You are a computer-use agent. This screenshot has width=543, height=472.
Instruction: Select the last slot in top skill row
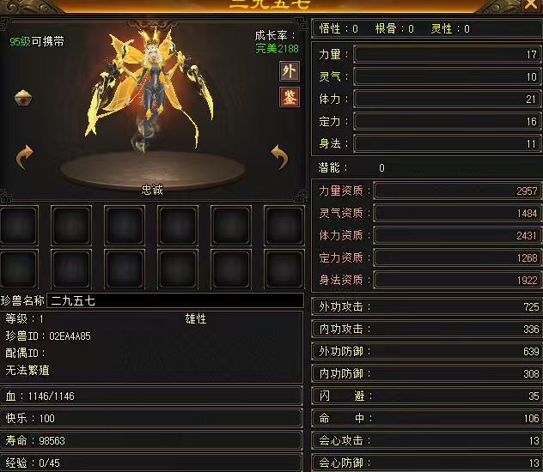click(x=284, y=225)
